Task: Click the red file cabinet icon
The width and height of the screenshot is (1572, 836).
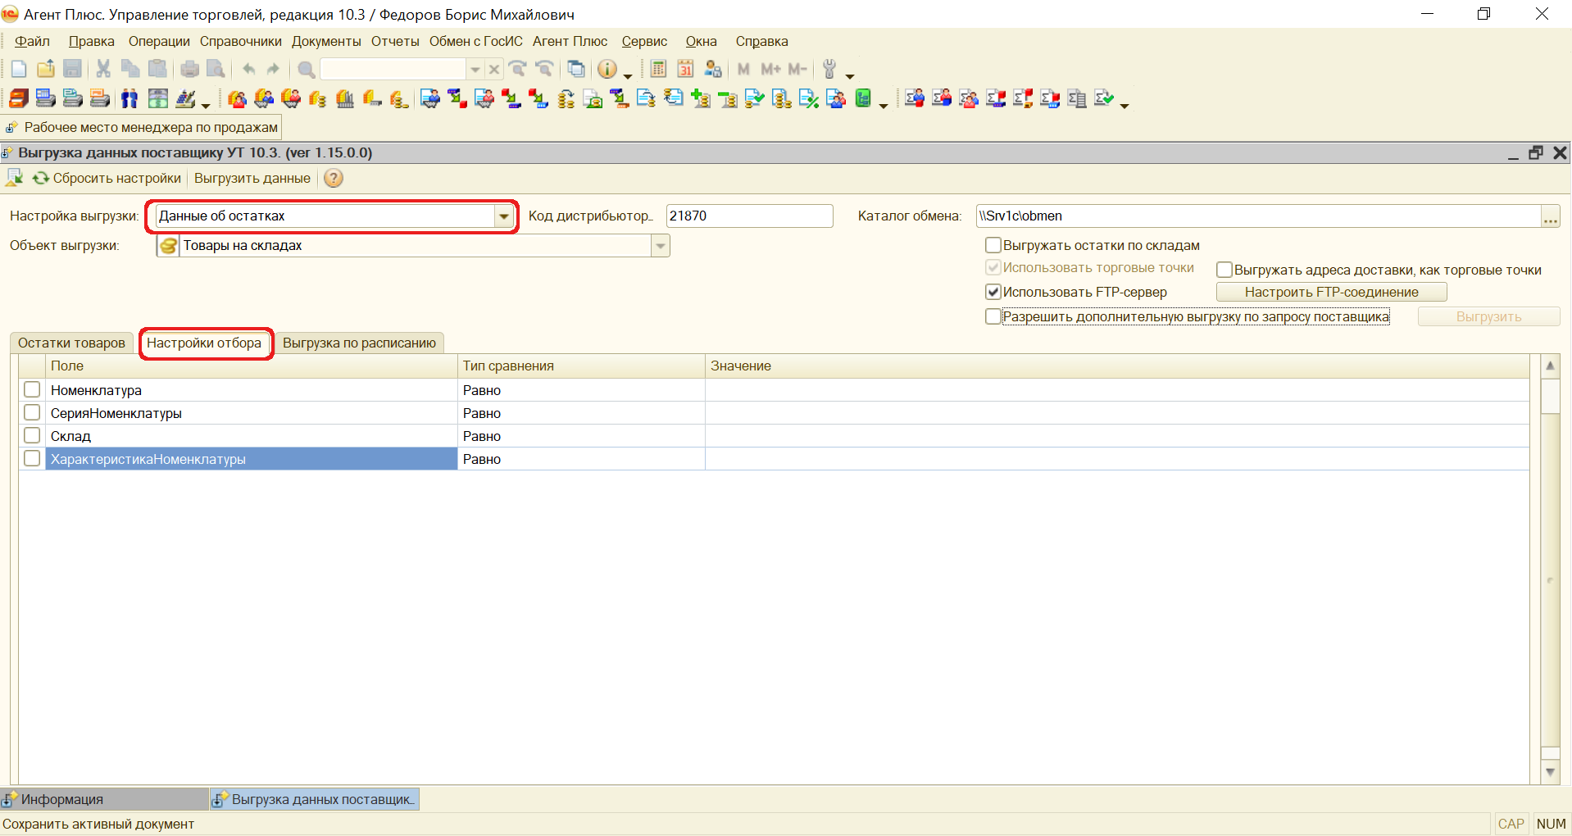Action: (18, 99)
